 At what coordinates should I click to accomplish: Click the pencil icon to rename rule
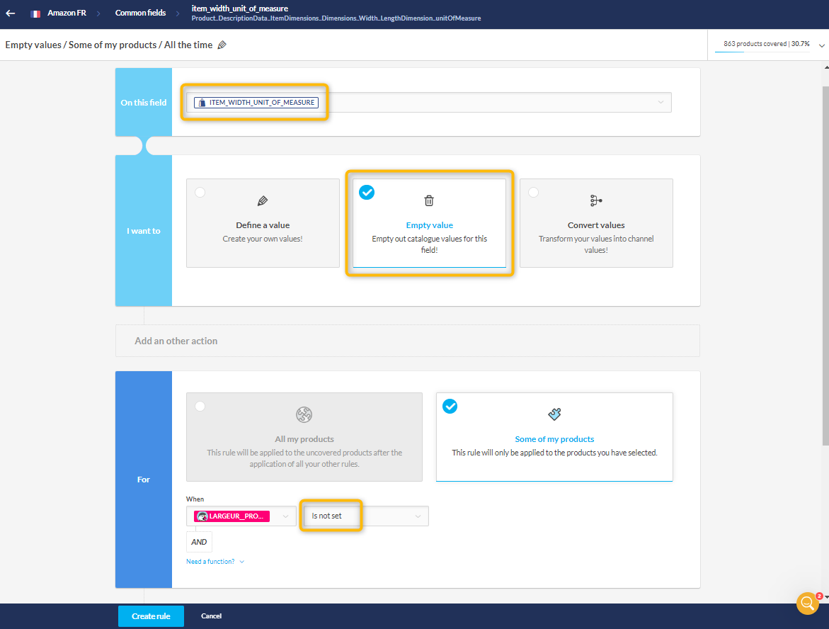tap(222, 45)
